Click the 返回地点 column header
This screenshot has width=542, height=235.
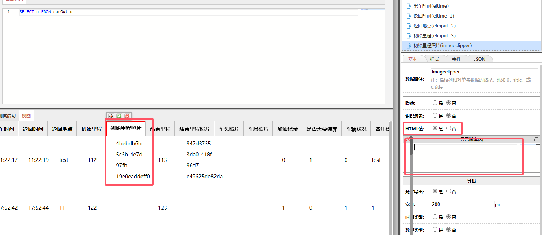click(x=62, y=129)
